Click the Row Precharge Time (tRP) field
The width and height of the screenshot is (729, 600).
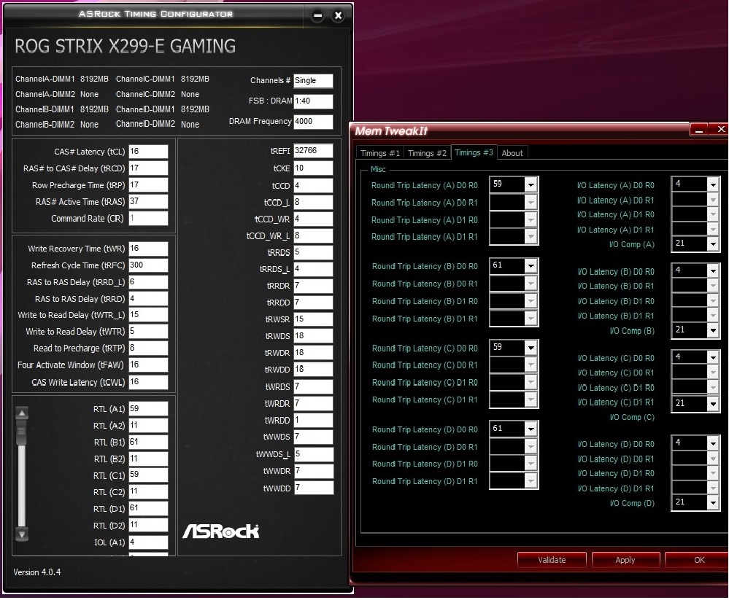pos(148,185)
